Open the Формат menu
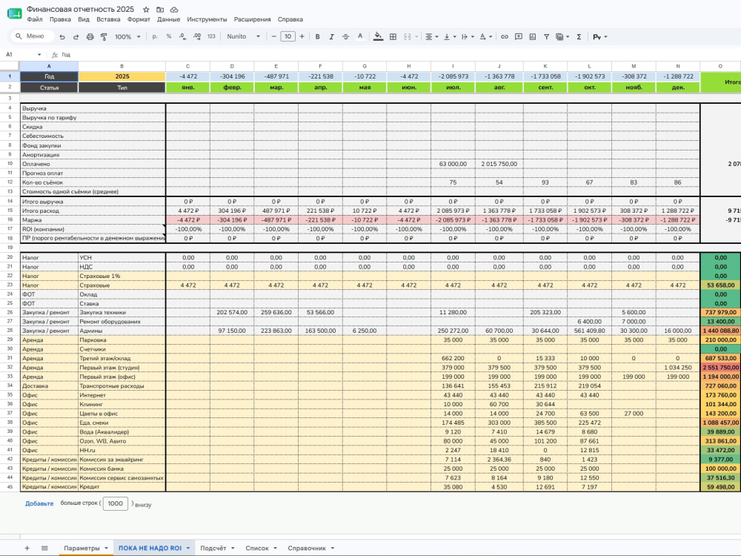Screen dimensions: 741x556 pos(139,19)
